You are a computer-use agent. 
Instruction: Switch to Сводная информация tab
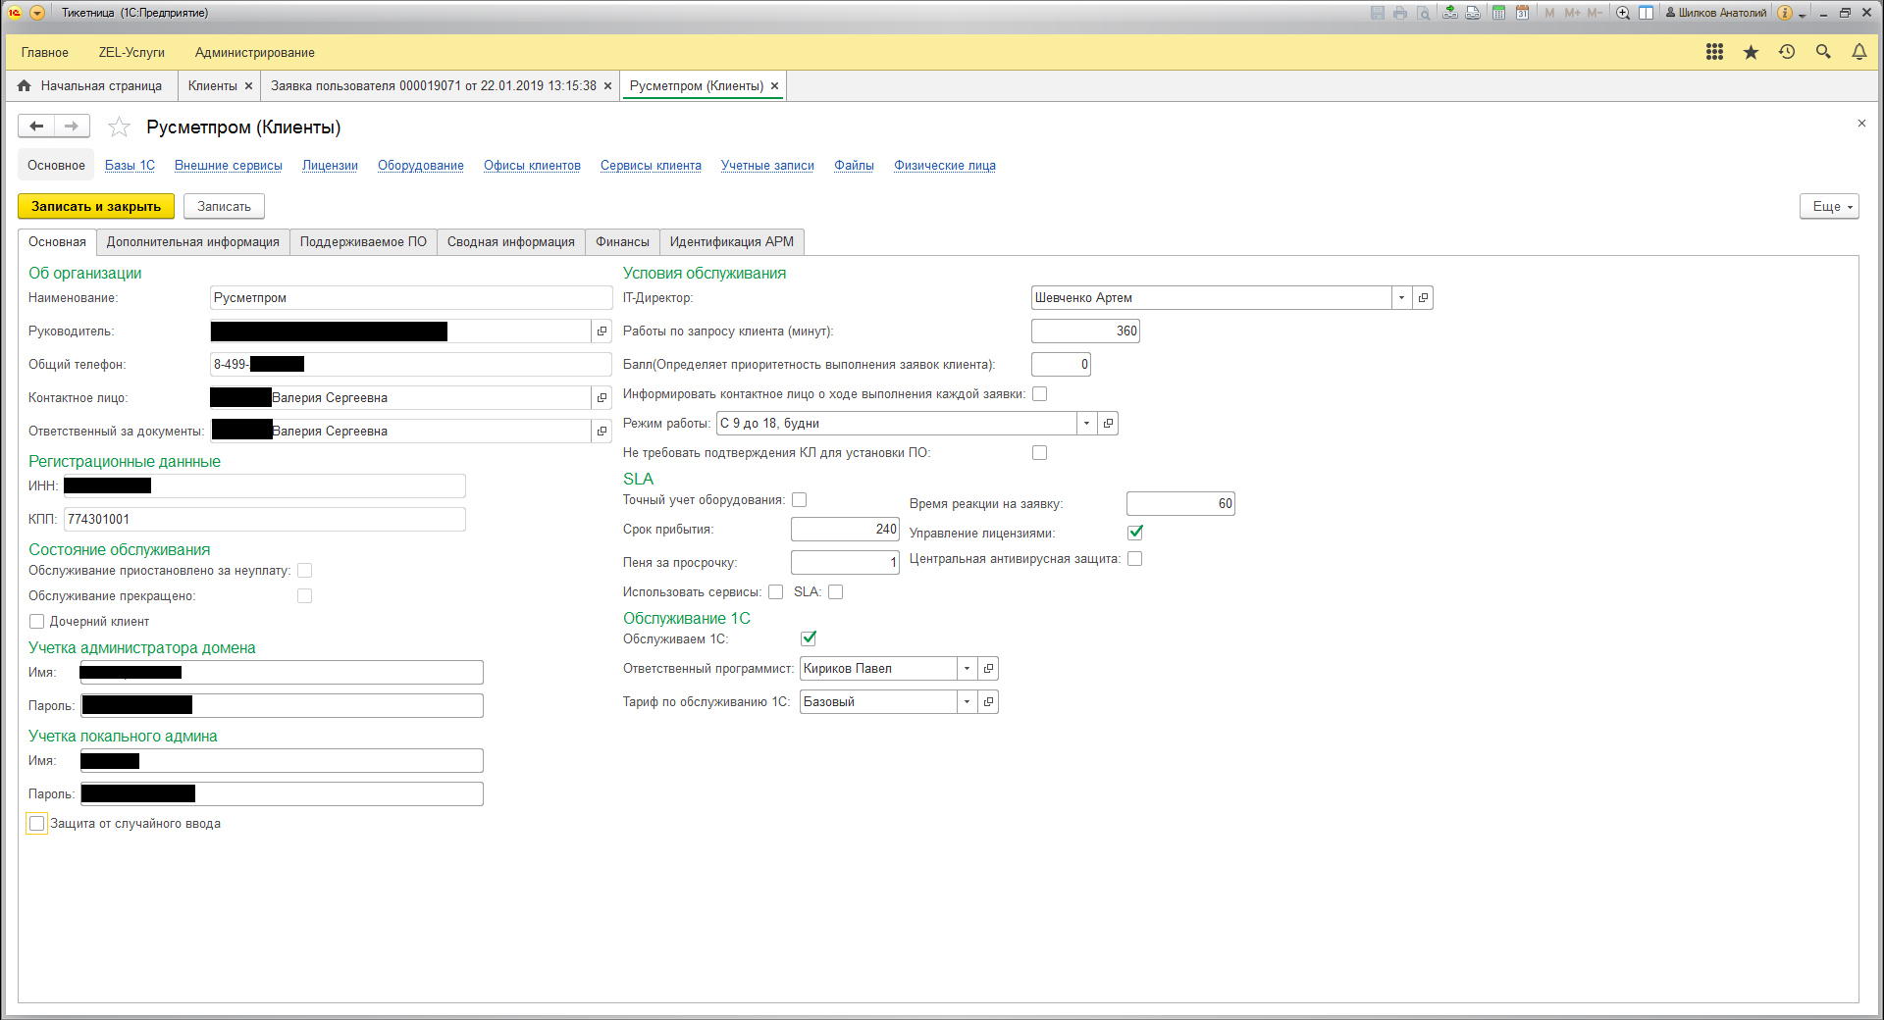tap(511, 242)
